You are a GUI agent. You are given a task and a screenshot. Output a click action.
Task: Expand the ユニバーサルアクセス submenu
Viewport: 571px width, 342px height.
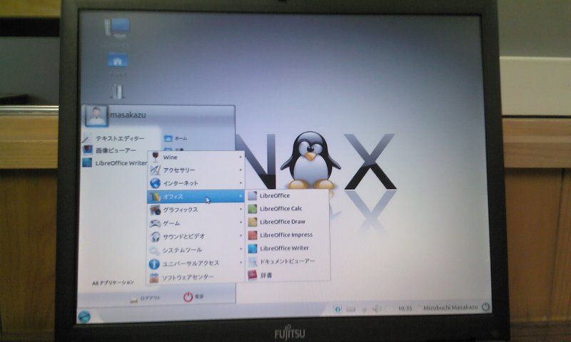click(x=196, y=264)
